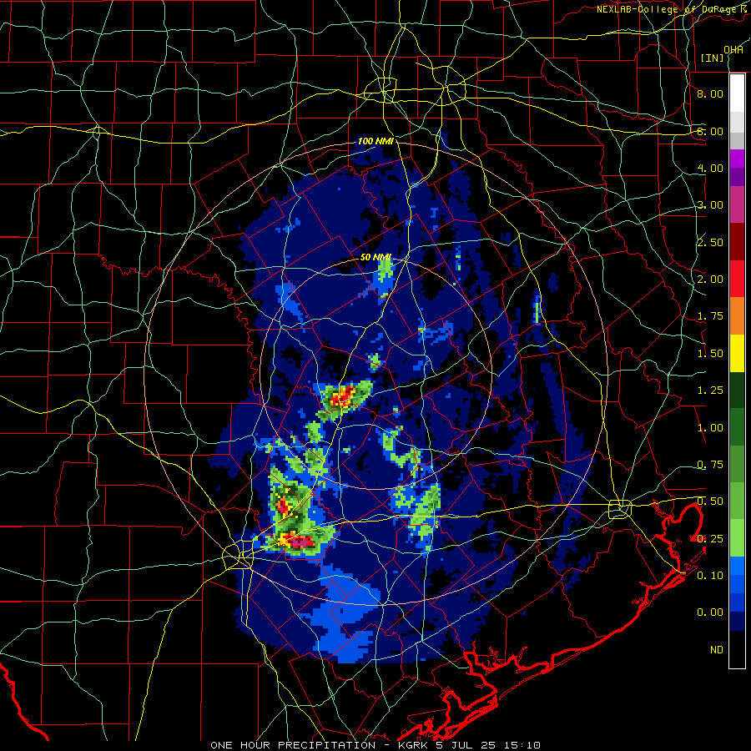
Task: Click the 1.50 legend value
Action: (x=710, y=354)
